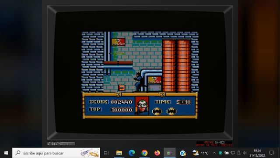Viewport: 280px width, 158px height.
Task: Open the network status tray icon
Action: [233, 153]
